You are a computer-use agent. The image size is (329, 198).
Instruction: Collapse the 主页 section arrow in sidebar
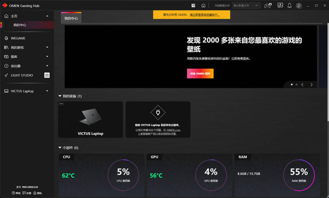(x=47, y=16)
